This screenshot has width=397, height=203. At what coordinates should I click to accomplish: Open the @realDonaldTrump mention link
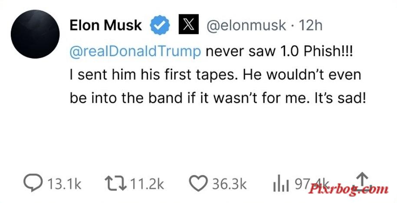135,52
